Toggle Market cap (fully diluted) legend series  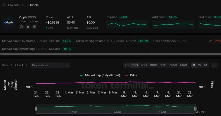(x=100, y=75)
